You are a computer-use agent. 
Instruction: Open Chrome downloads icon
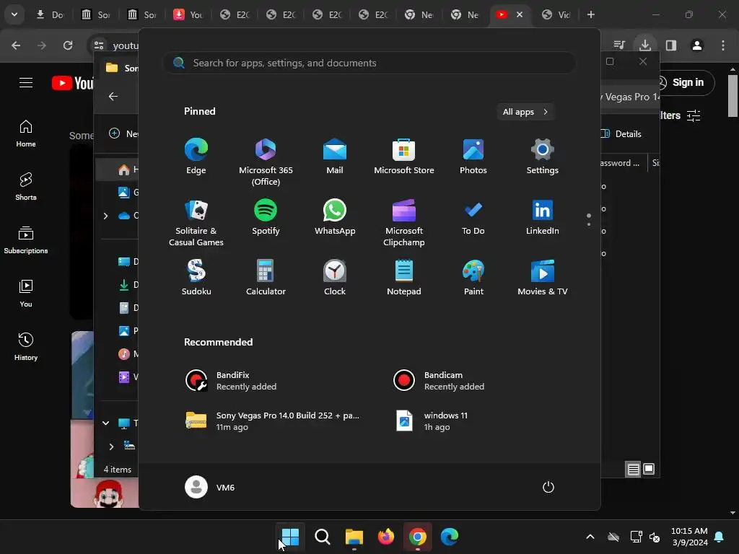pyautogui.click(x=645, y=45)
